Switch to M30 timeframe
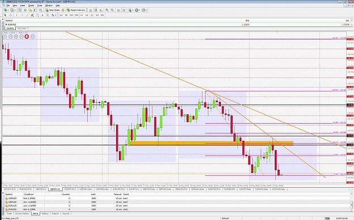The image size is (354, 220). (x=76, y=15)
